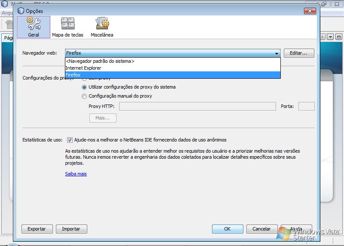Open the Mapa de teclas category
Image resolution: width=344 pixels, height=246 pixels.
point(68,27)
